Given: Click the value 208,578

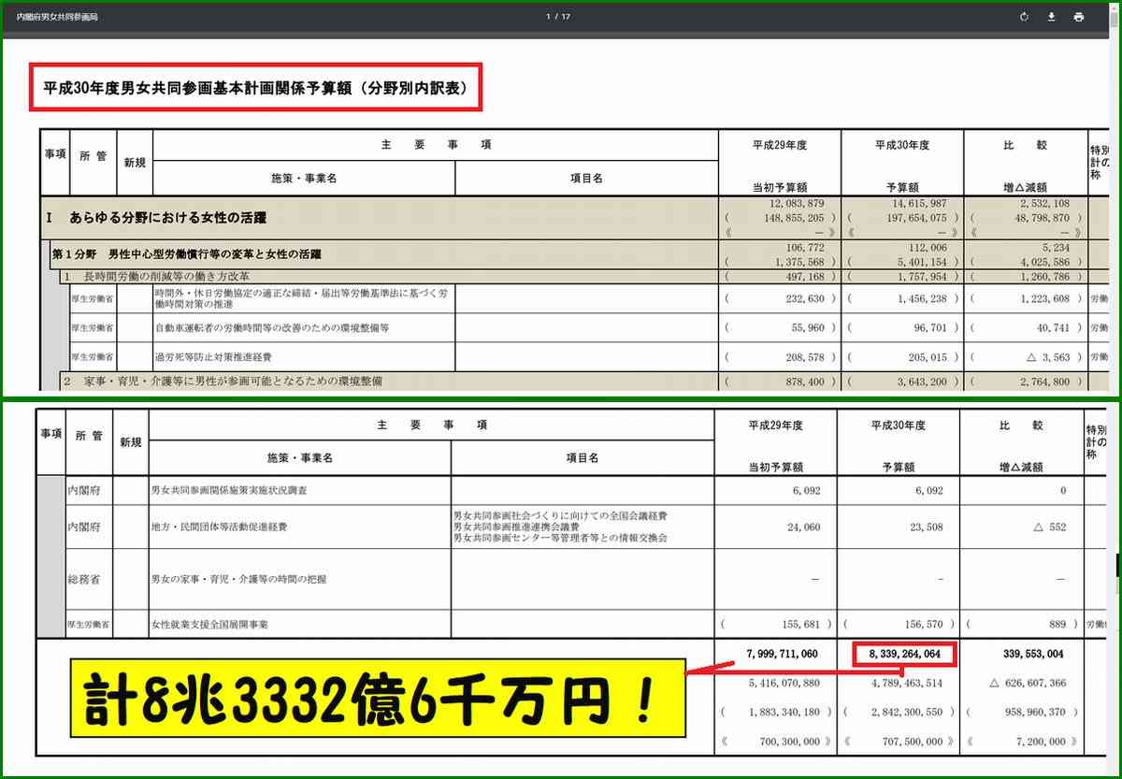Looking at the screenshot, I should click(x=806, y=357).
